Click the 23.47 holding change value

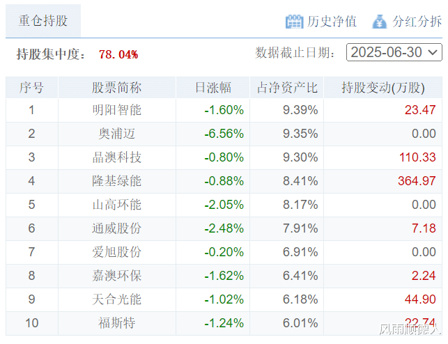coord(420,110)
